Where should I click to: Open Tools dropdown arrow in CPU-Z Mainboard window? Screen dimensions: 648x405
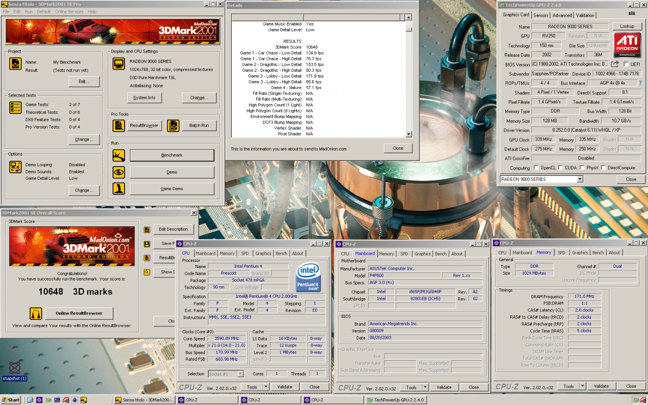pyautogui.click(x=425, y=387)
